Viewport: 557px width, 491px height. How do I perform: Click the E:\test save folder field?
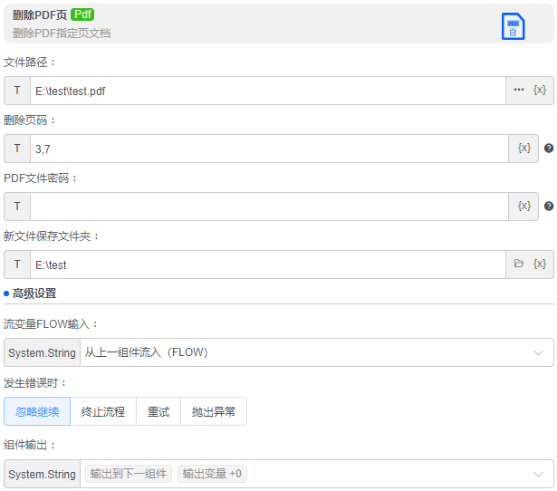pos(268,265)
